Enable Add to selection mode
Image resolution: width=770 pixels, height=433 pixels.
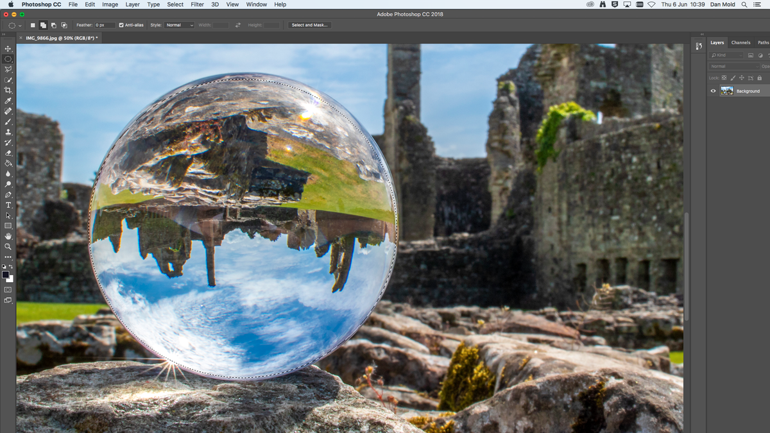(x=43, y=25)
